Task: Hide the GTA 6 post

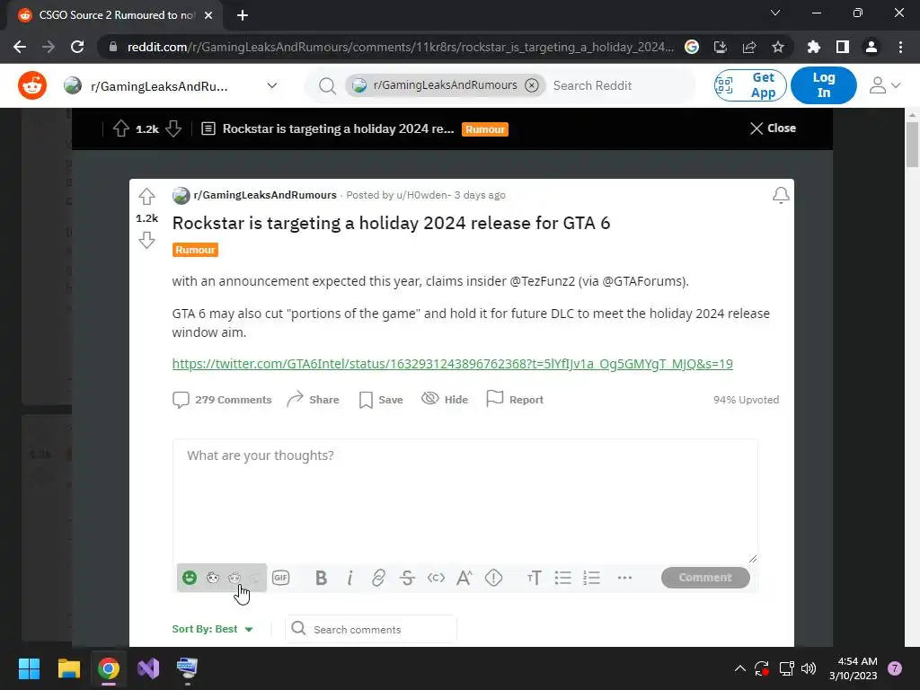Action: (x=445, y=400)
